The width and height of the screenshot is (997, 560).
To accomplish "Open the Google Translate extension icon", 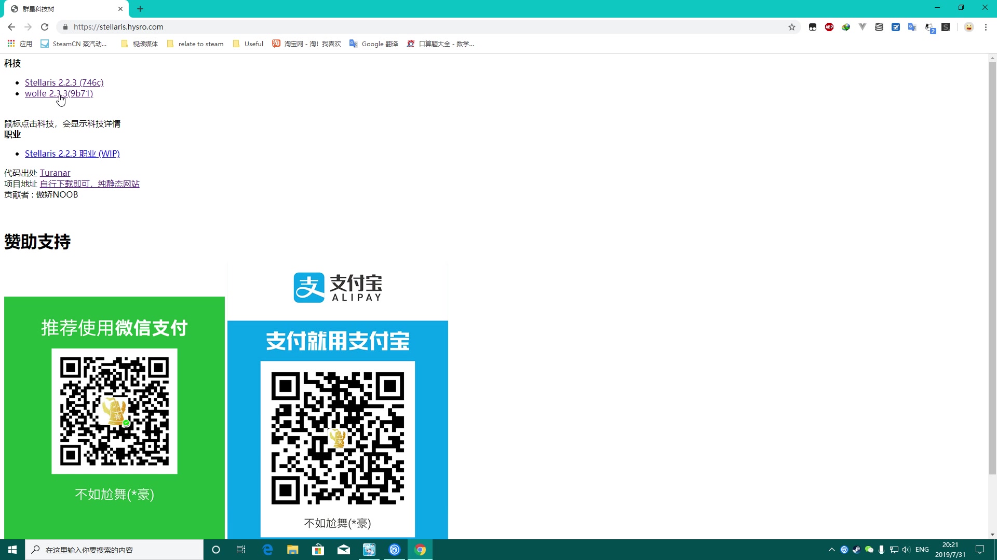I will [912, 27].
